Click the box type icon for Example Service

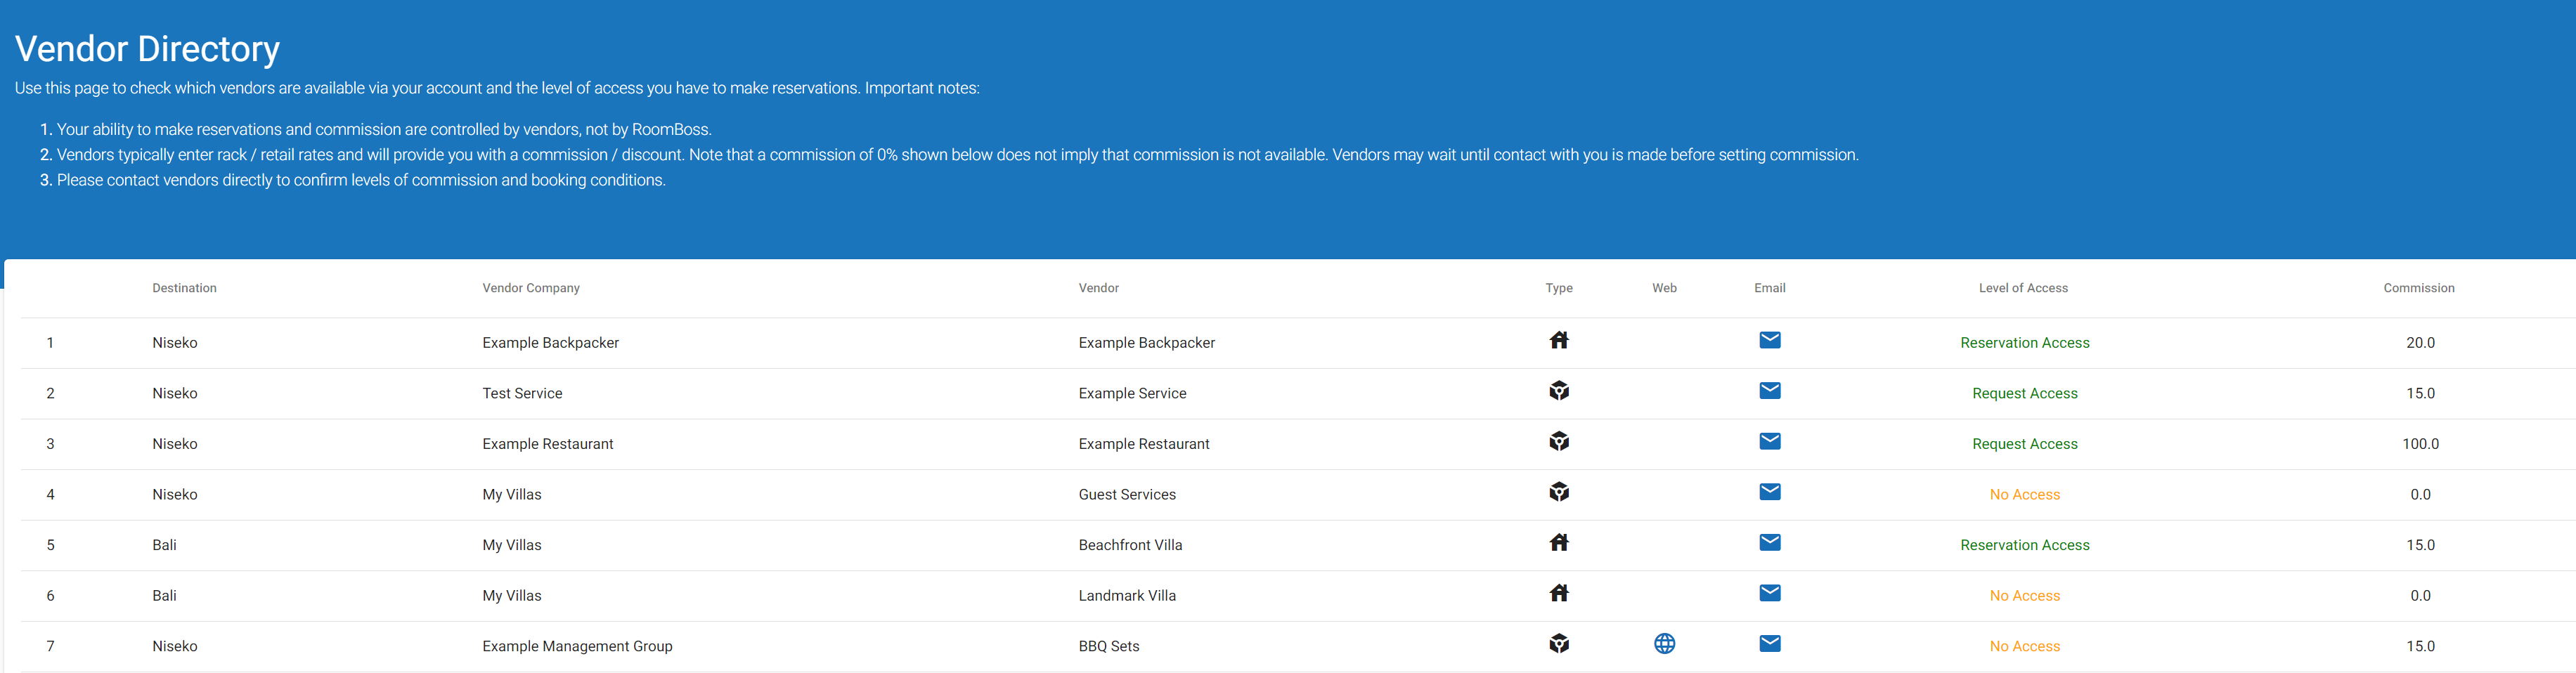point(1558,391)
